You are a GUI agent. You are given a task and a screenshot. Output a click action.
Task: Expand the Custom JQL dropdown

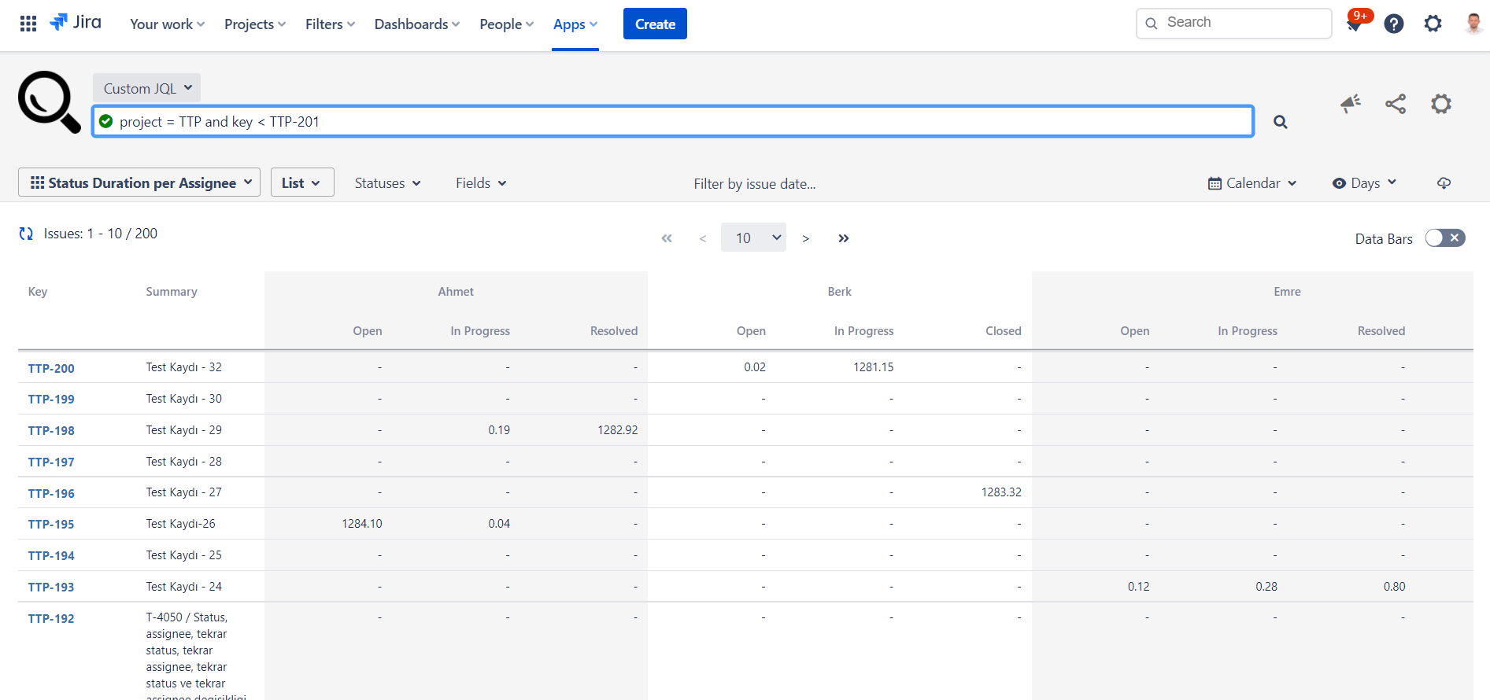pyautogui.click(x=147, y=88)
